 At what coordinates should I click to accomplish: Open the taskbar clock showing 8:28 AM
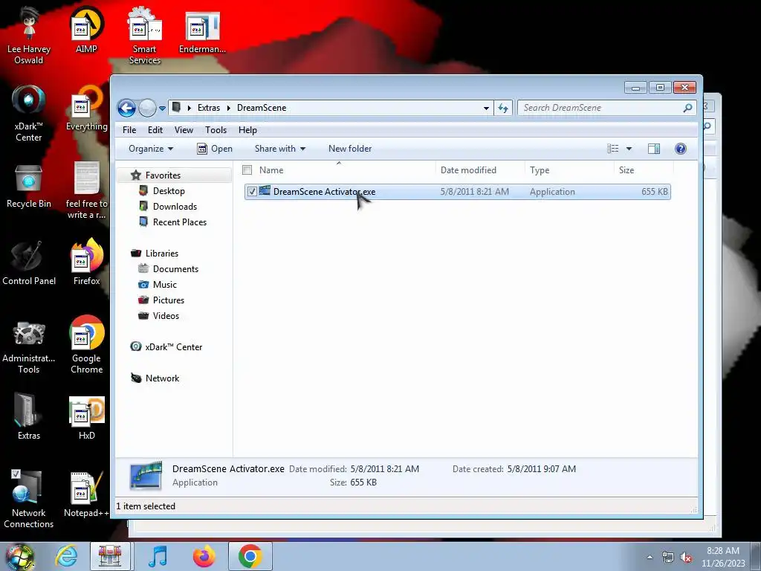[x=722, y=557]
